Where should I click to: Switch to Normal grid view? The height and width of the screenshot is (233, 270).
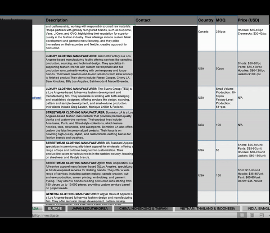pos(242,215)
